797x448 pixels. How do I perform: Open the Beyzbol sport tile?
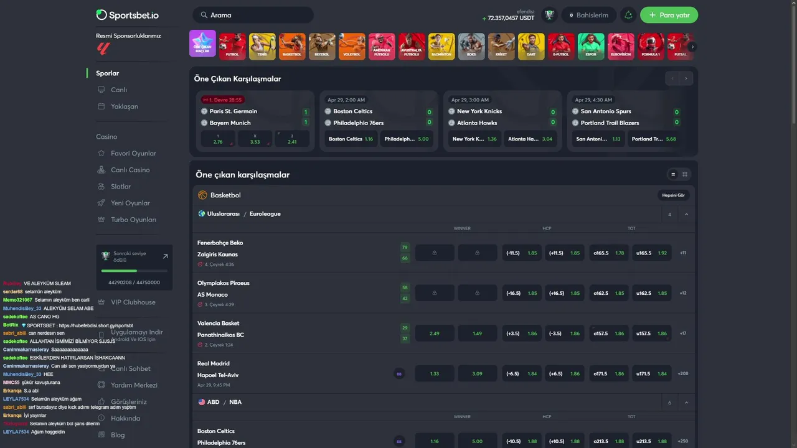322,46
